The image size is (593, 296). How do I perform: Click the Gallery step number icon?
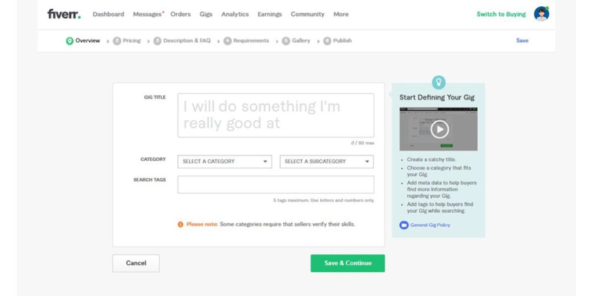[286, 41]
